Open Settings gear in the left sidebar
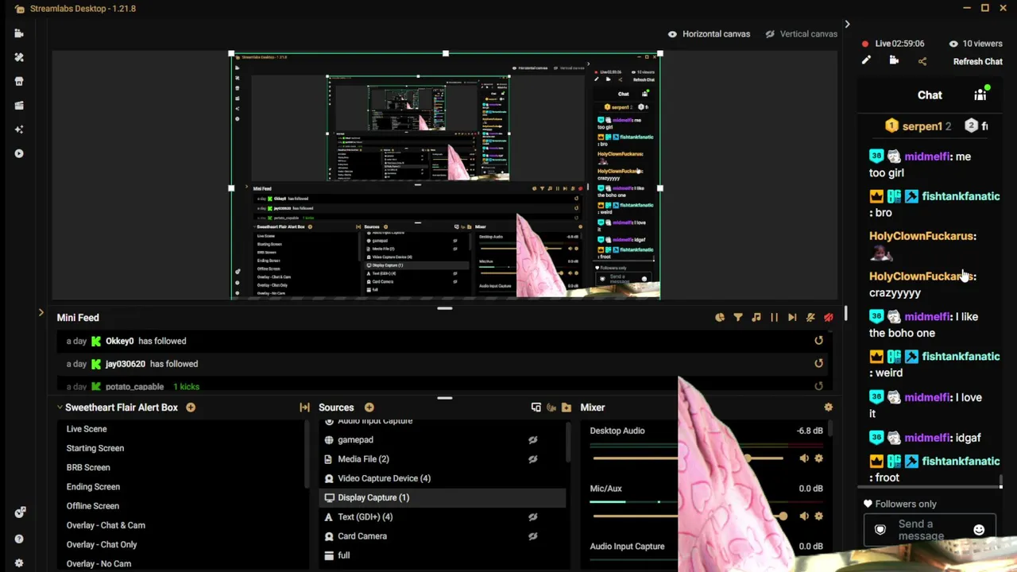This screenshot has height=572, width=1017. click(19, 563)
